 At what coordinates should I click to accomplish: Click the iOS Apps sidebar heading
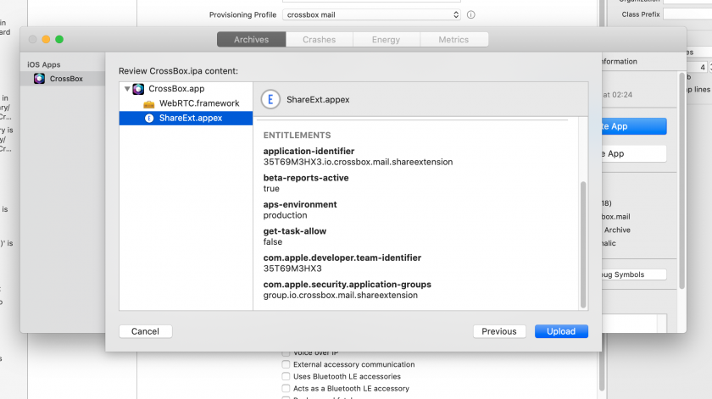tap(43, 64)
